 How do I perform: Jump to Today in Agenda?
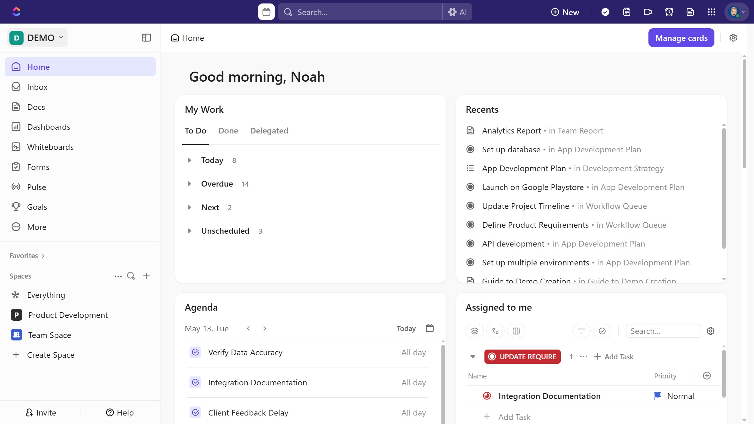(x=406, y=329)
